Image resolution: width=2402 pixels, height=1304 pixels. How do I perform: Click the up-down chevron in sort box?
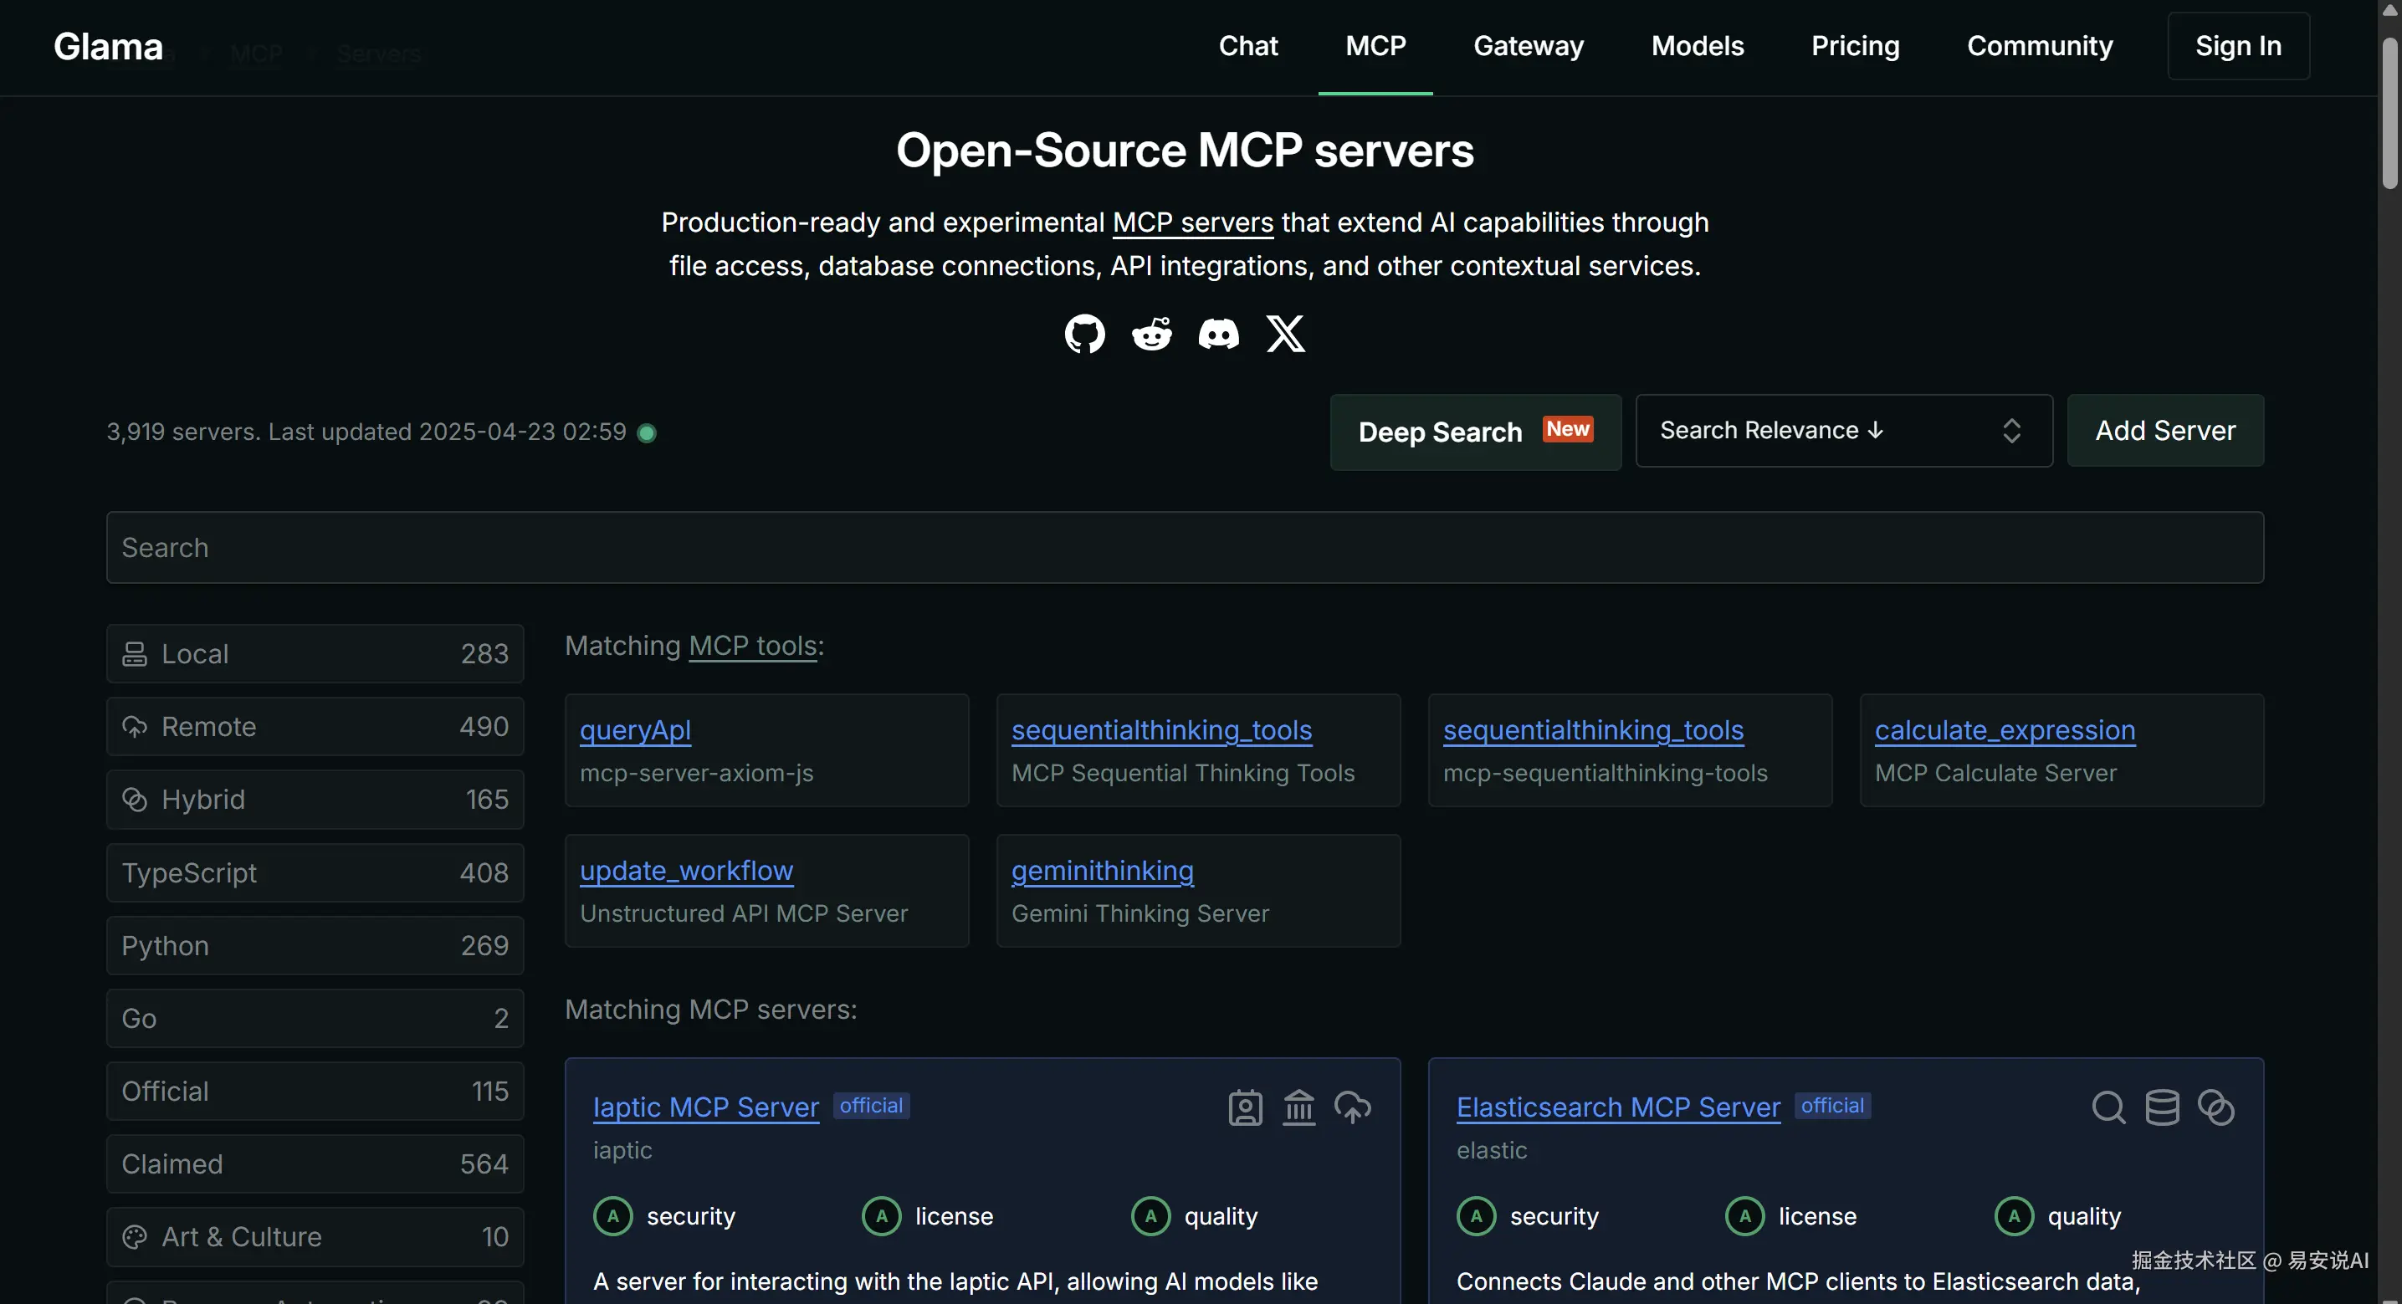(2011, 431)
